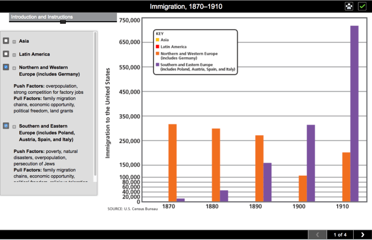Select the Asia region label
372x240 pixels.
[x=24, y=41]
